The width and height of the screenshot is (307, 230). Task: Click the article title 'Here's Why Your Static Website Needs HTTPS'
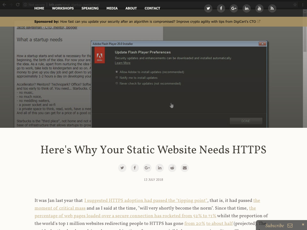[153, 150]
